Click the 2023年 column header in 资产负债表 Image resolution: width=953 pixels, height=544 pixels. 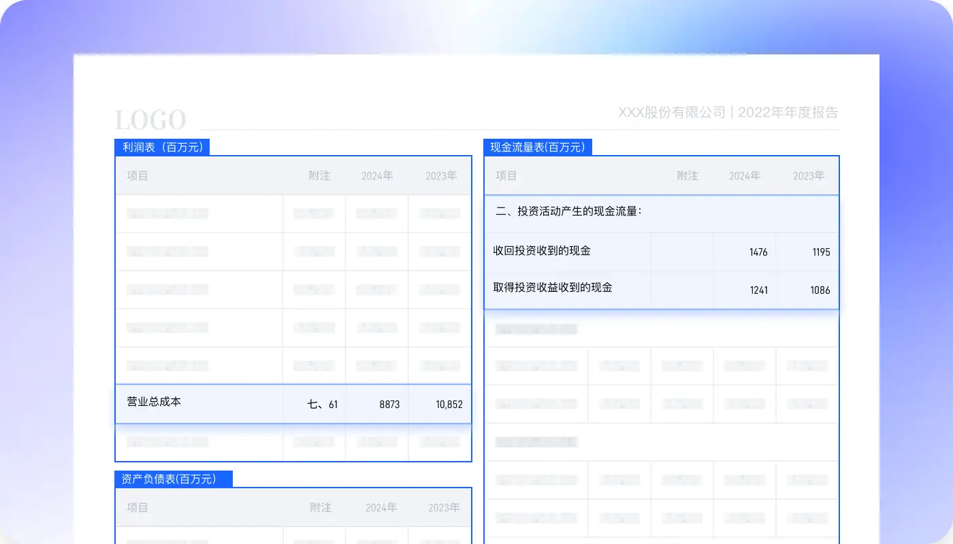[x=443, y=507]
